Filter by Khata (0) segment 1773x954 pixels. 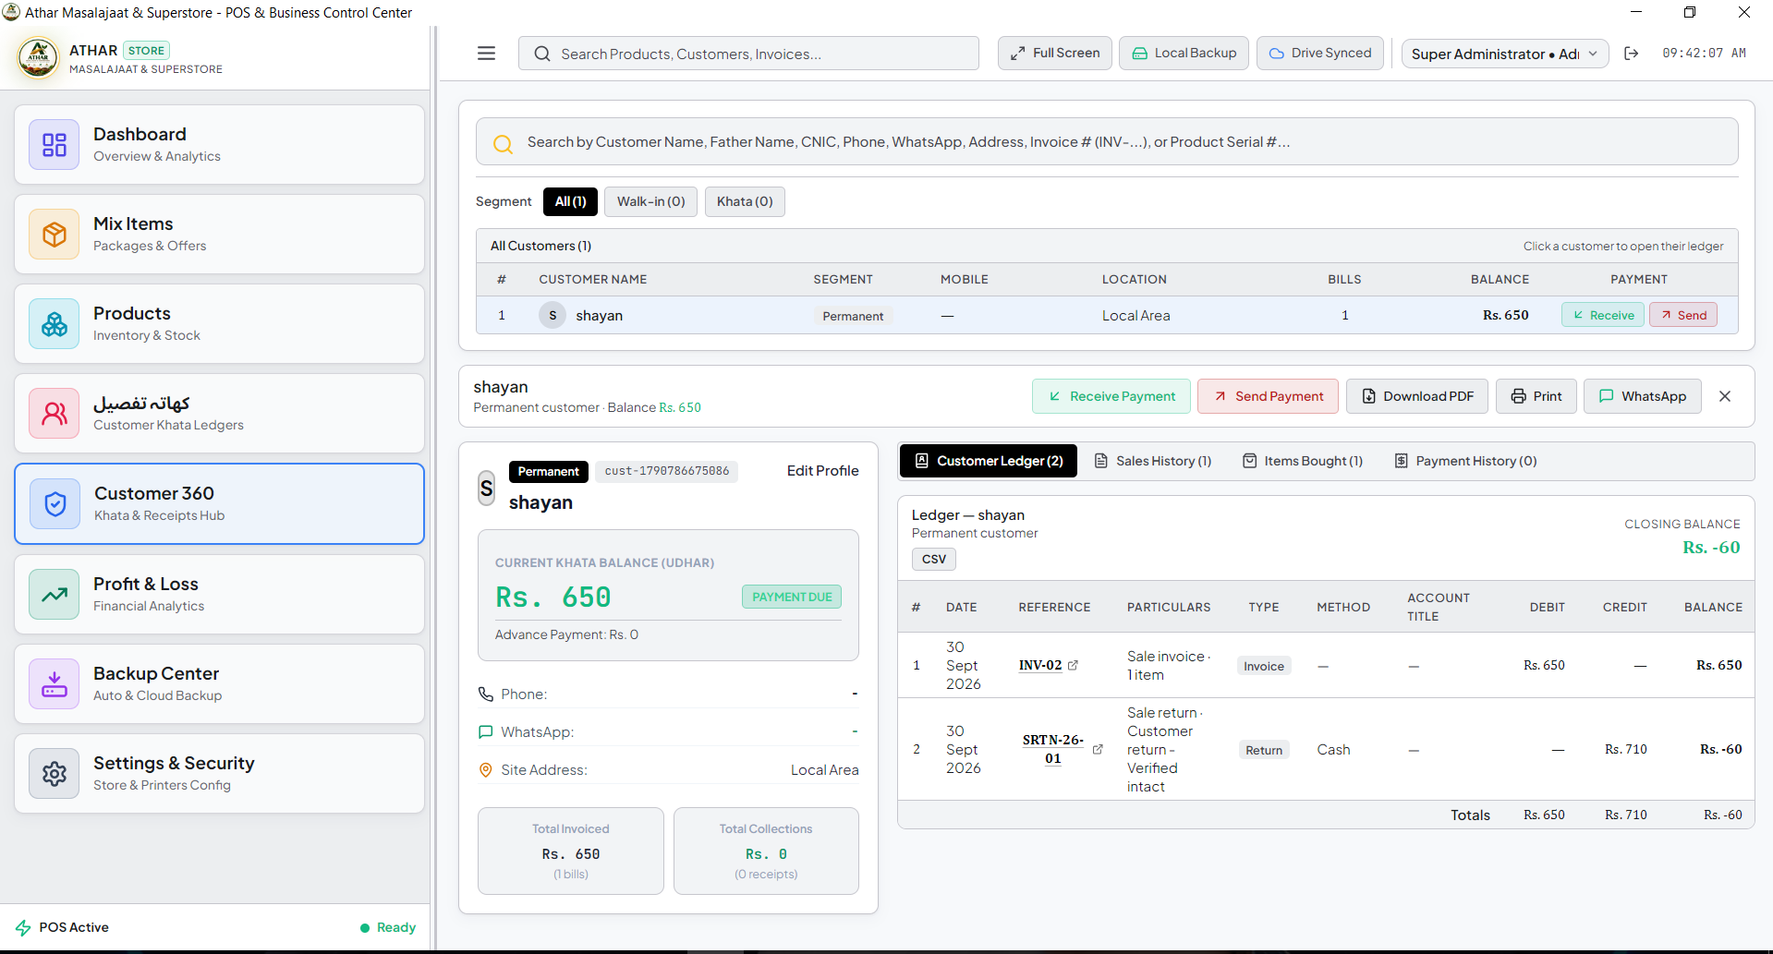tap(745, 201)
